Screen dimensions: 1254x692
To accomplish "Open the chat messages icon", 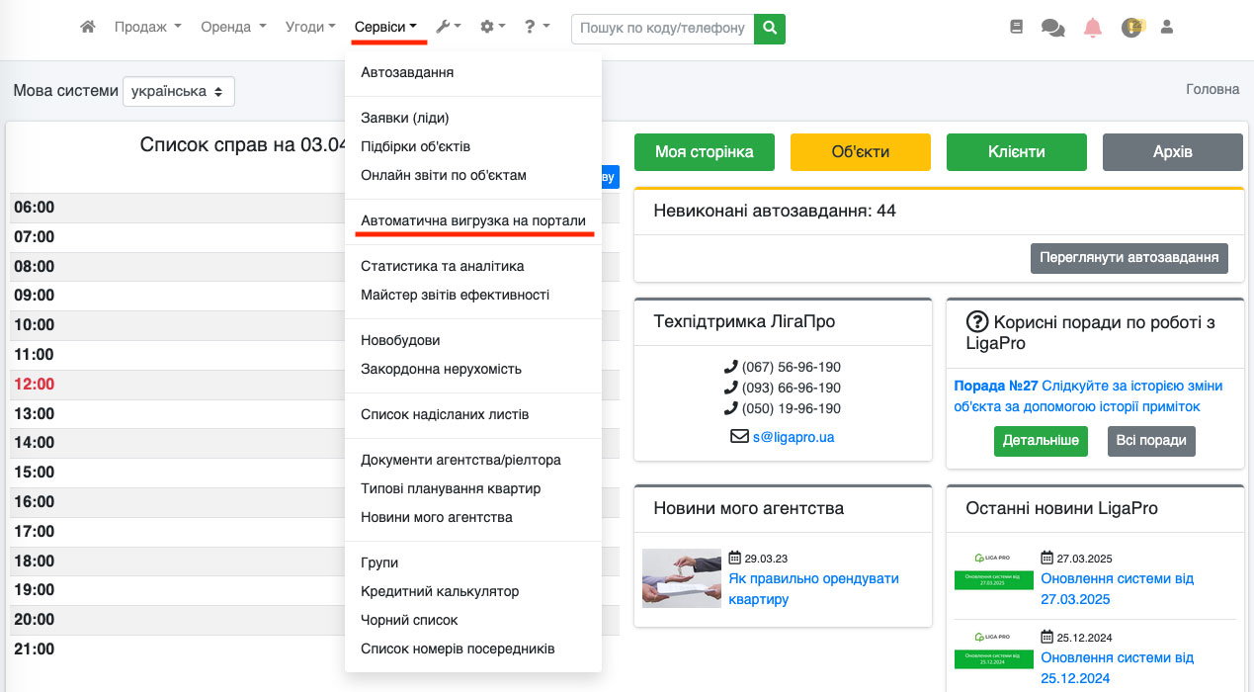I will pyautogui.click(x=1052, y=28).
